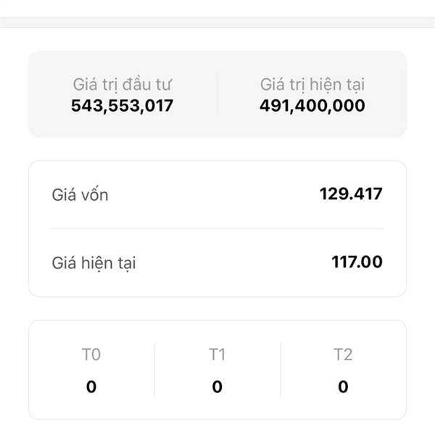
Task: Click the price details card background
Action: pyautogui.click(x=217, y=228)
